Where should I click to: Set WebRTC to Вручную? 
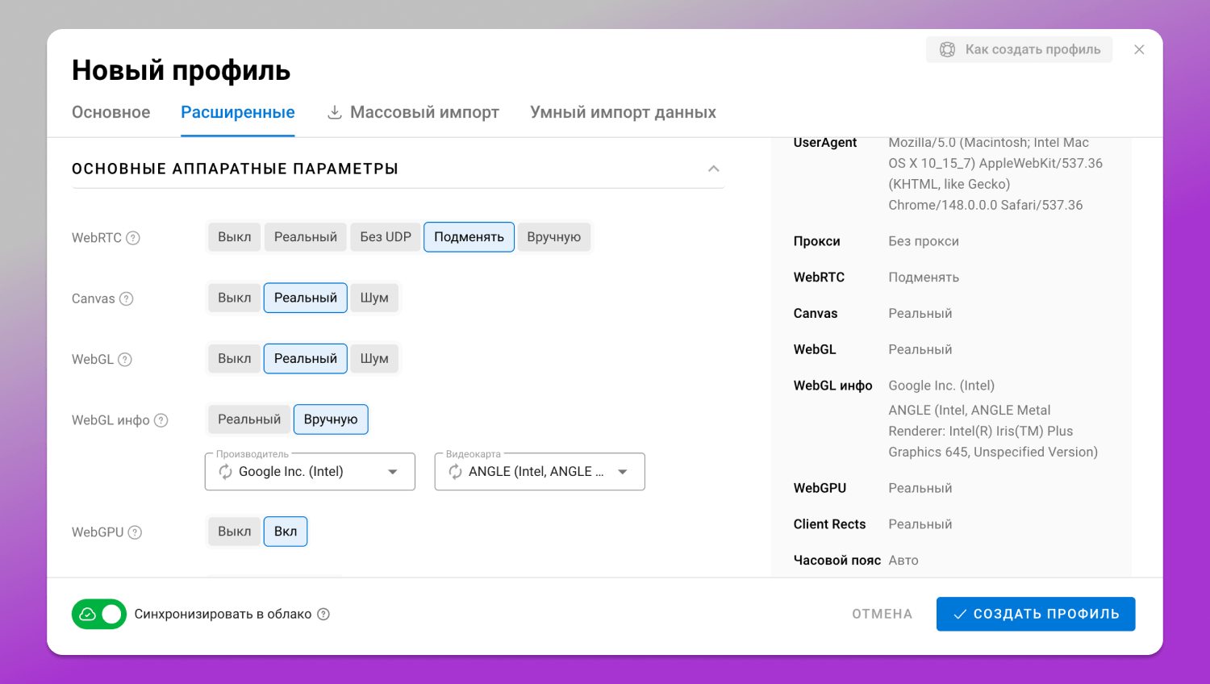click(554, 237)
